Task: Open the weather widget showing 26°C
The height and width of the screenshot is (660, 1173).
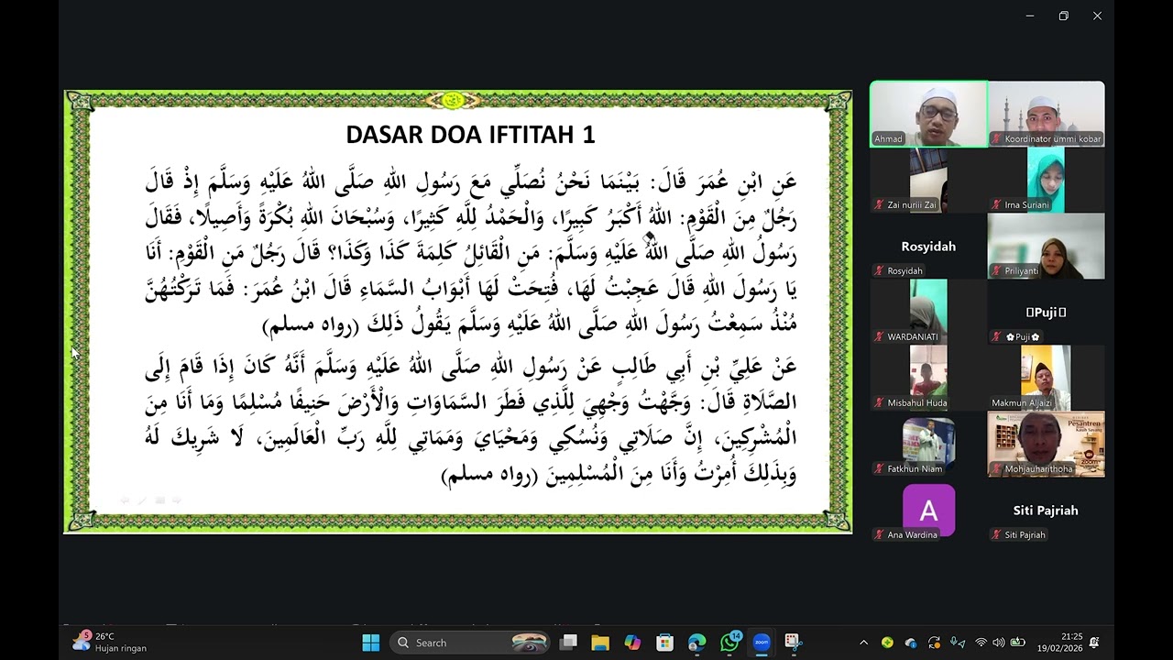Action: 110,643
